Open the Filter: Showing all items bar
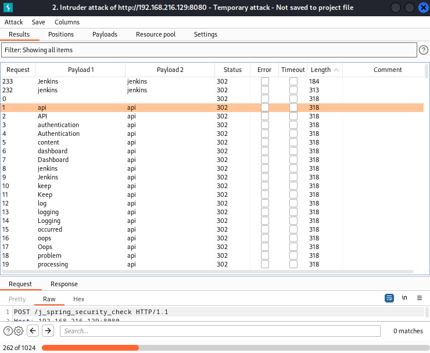The height and width of the screenshot is (353, 430). pos(209,50)
